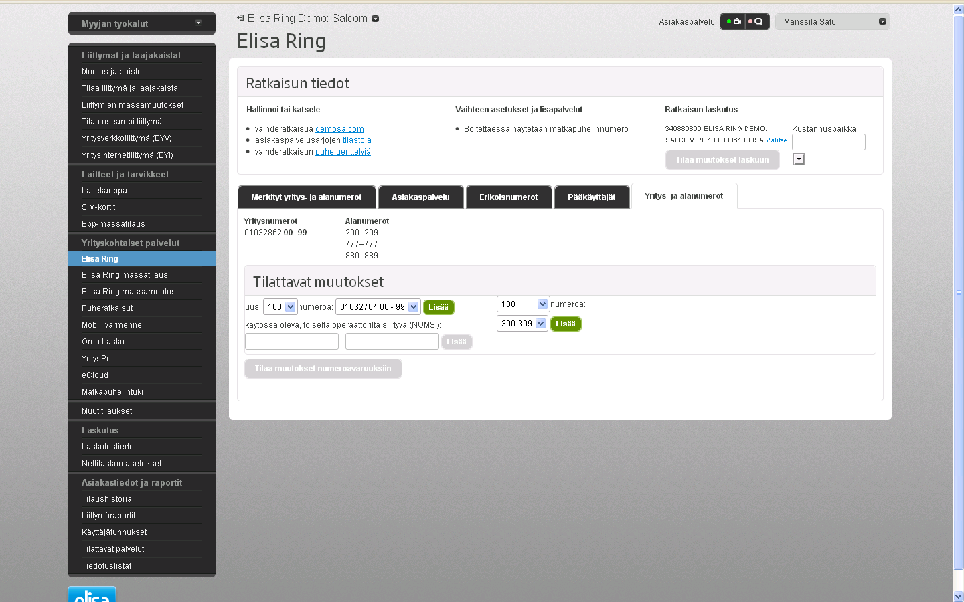
Task: Click the Elisa logo at the bottom left
Action: (92, 595)
